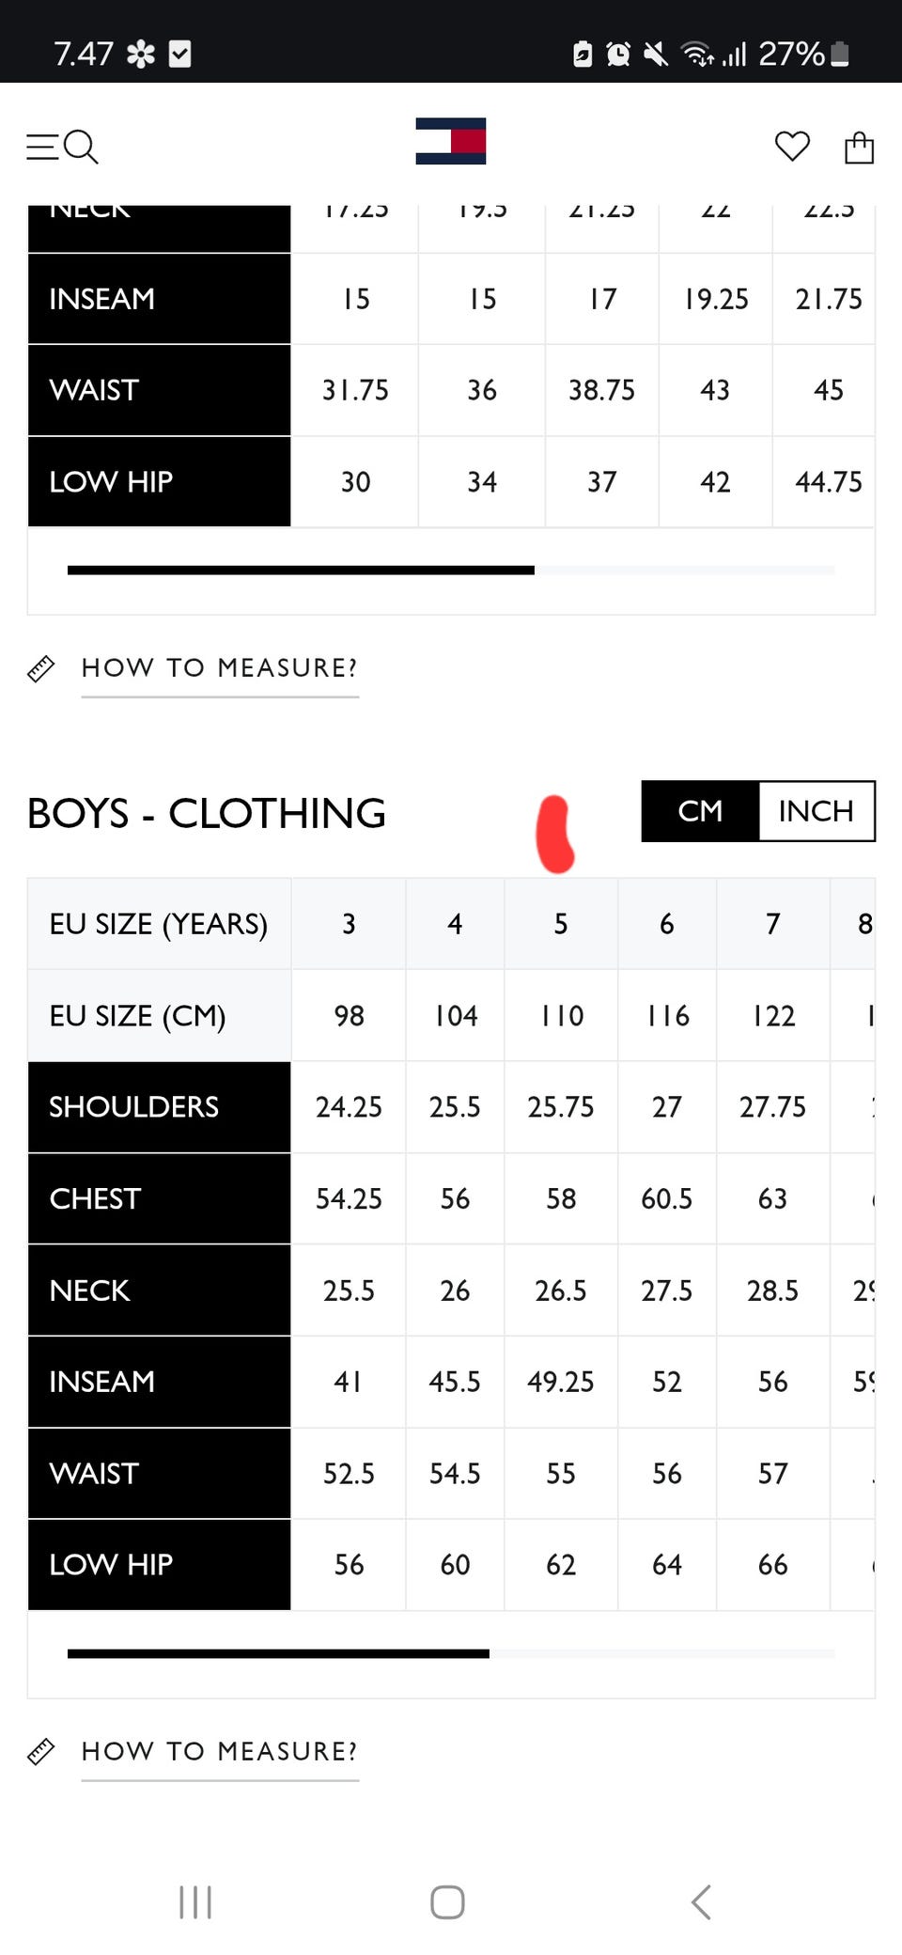Open lower How To Measure link
This screenshot has width=902, height=1955.
pos(220,1752)
